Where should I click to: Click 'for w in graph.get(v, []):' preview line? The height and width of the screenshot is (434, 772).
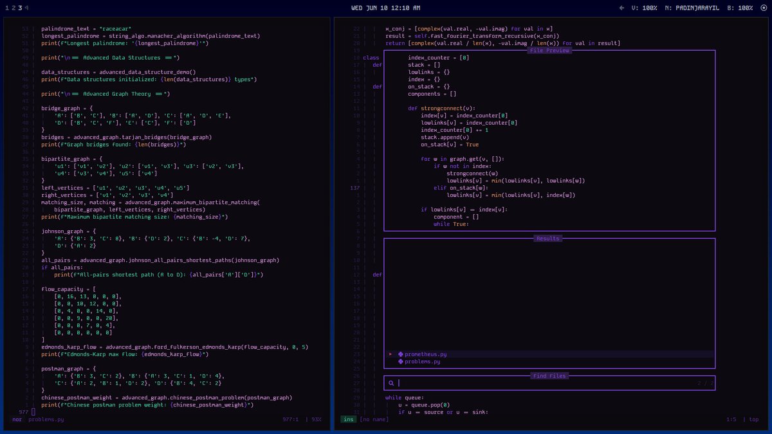[x=463, y=159]
